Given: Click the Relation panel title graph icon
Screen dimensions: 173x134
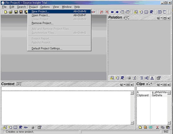Looking at the screenshot, I should tap(126, 17).
